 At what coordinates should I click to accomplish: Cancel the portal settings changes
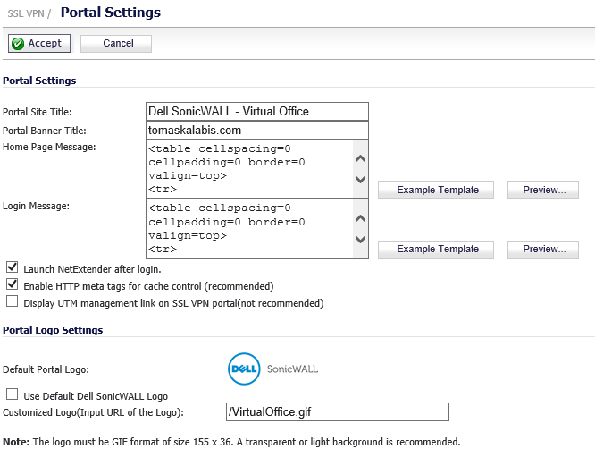click(116, 44)
